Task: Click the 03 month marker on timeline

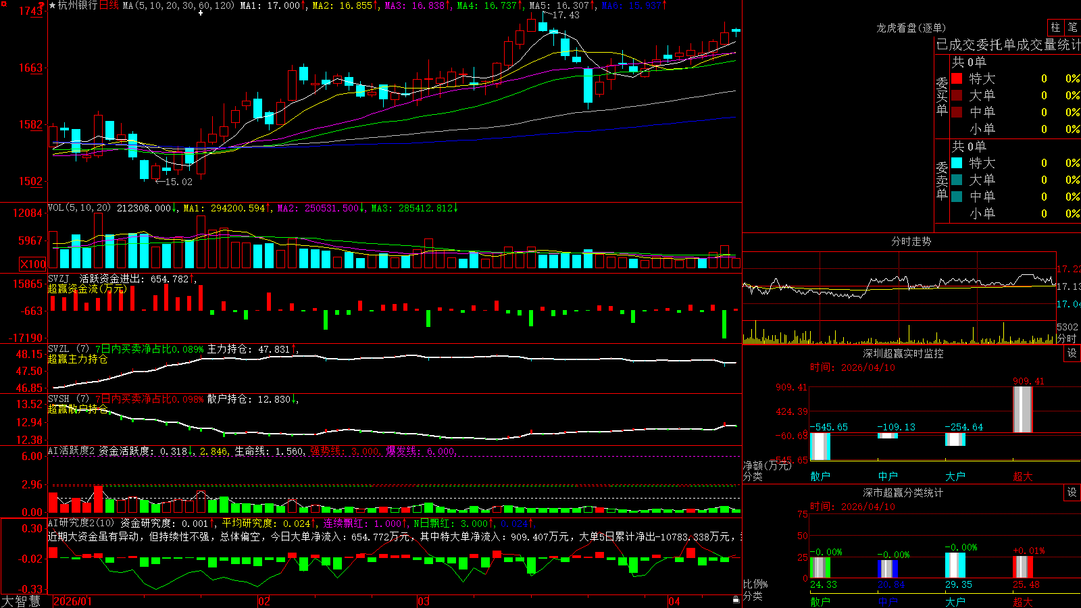Action: coord(424,601)
